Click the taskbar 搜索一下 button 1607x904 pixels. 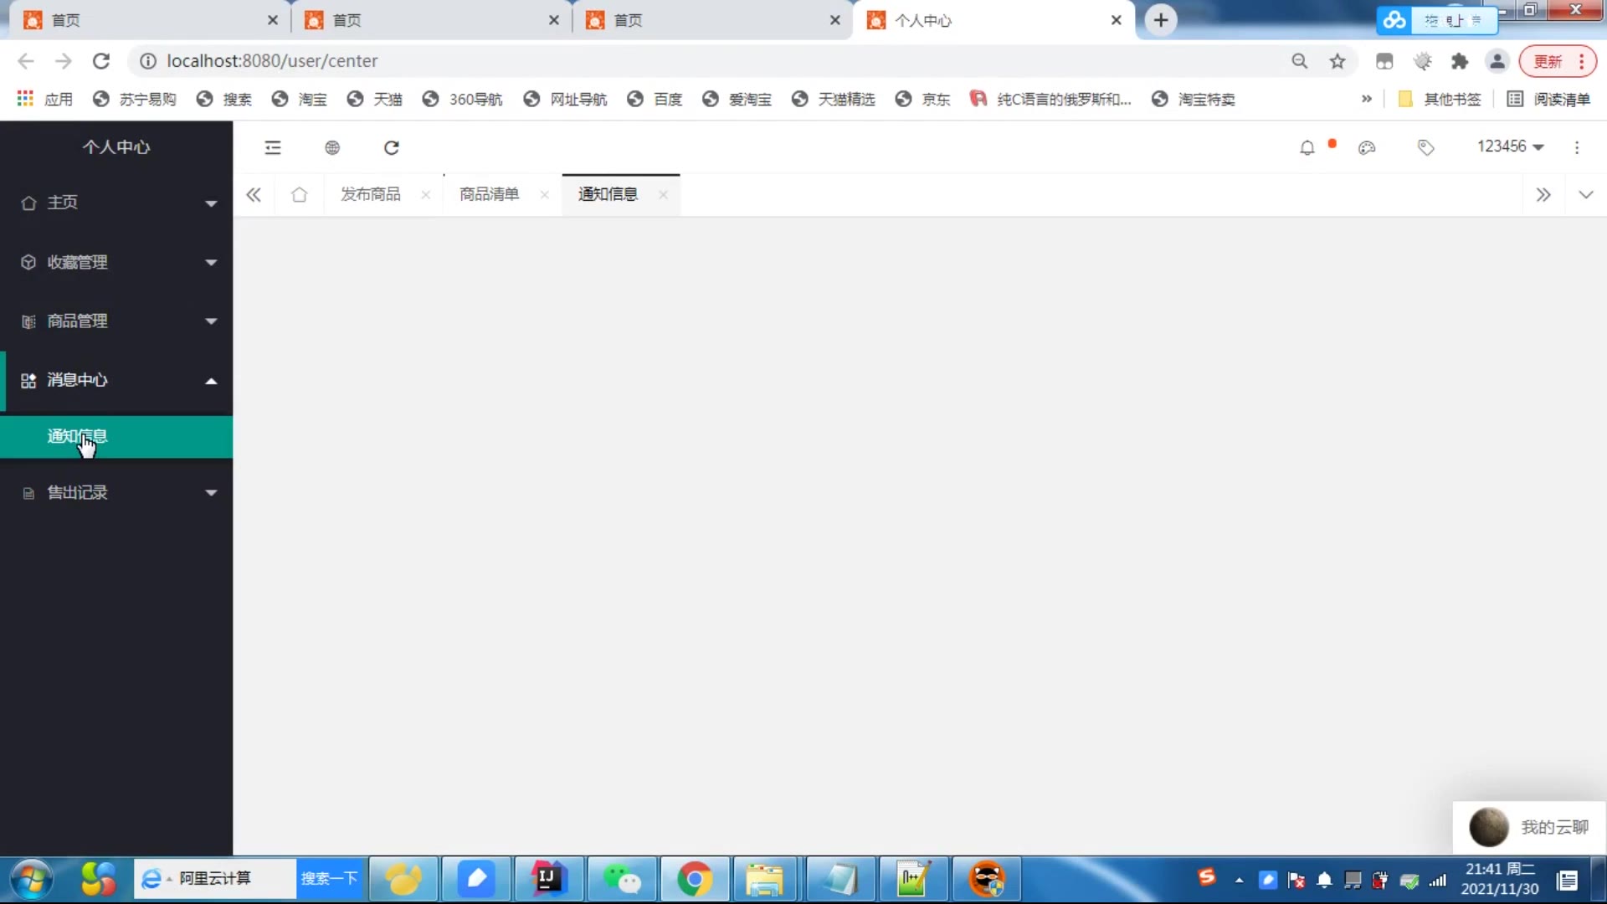[x=330, y=878]
